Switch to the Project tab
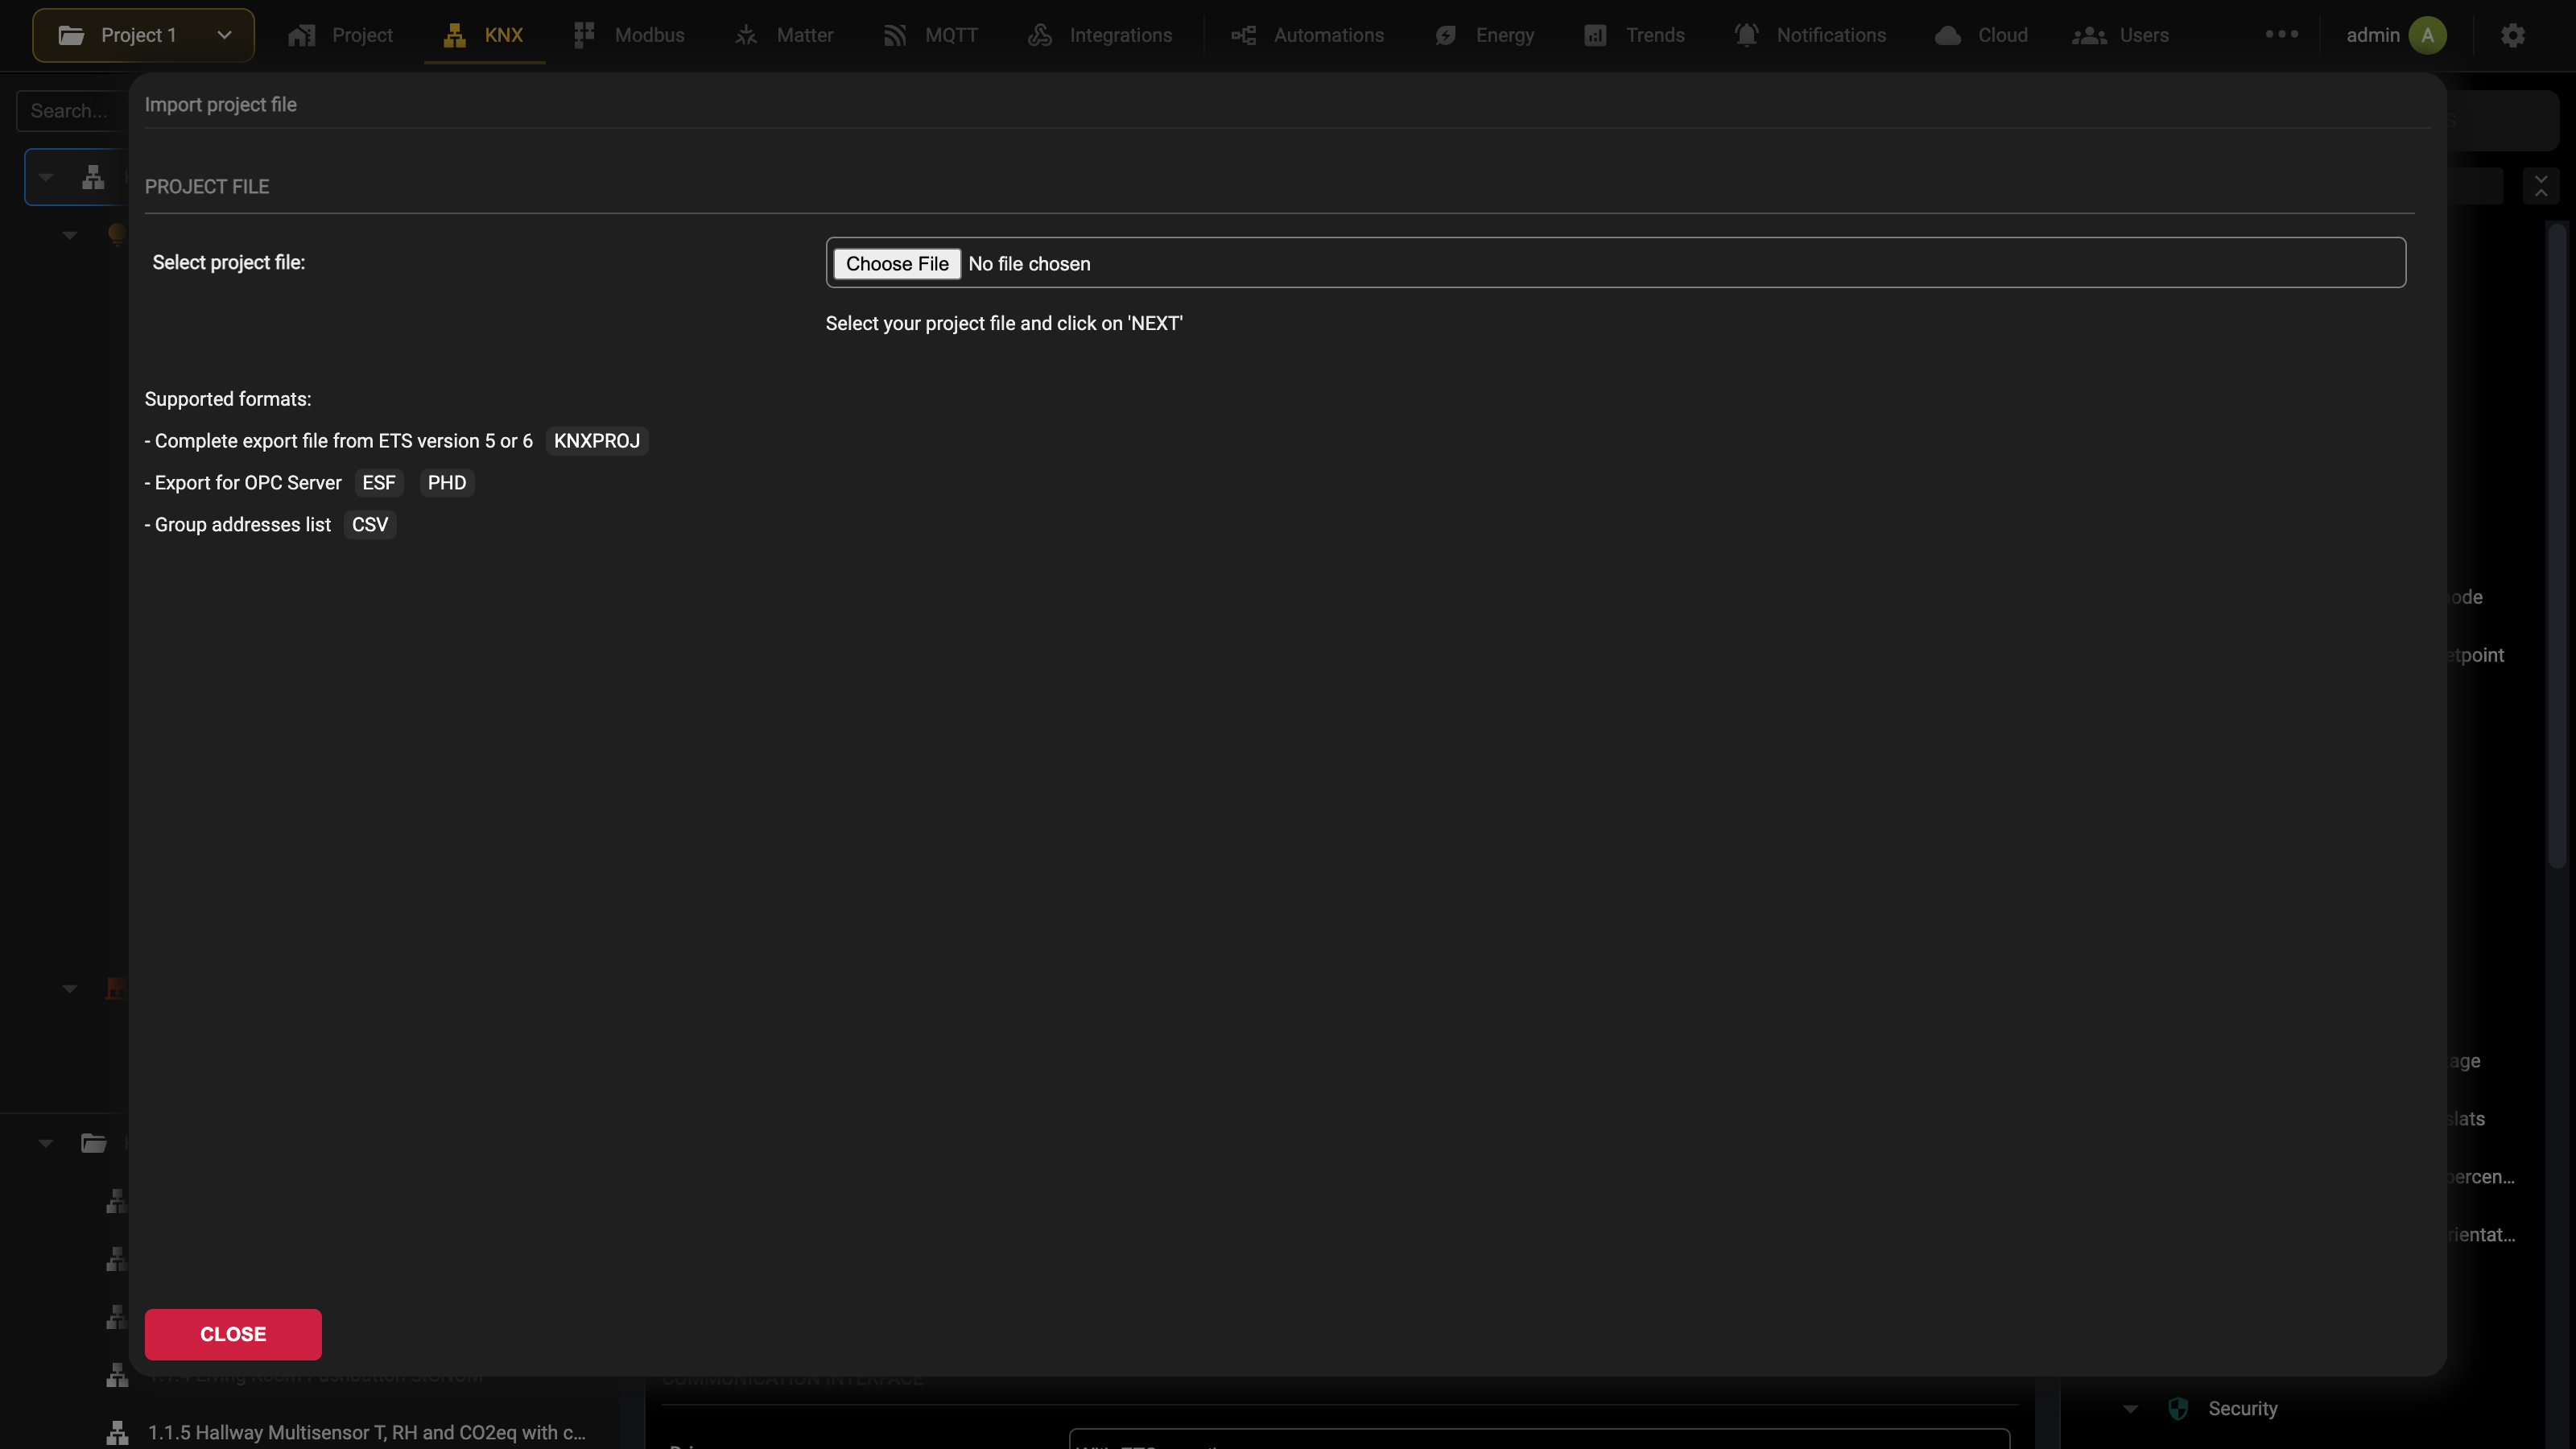The height and width of the screenshot is (1449, 2576). click(x=340, y=35)
